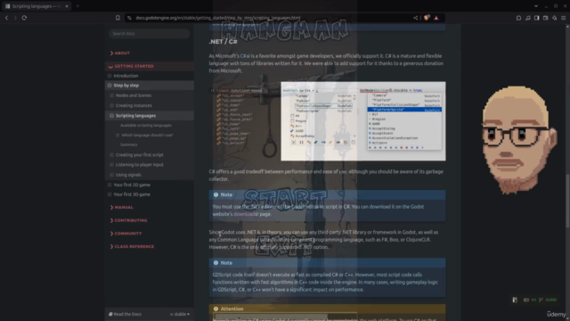Open the Your first 3D game link
The width and height of the screenshot is (570, 321).
tap(132, 194)
